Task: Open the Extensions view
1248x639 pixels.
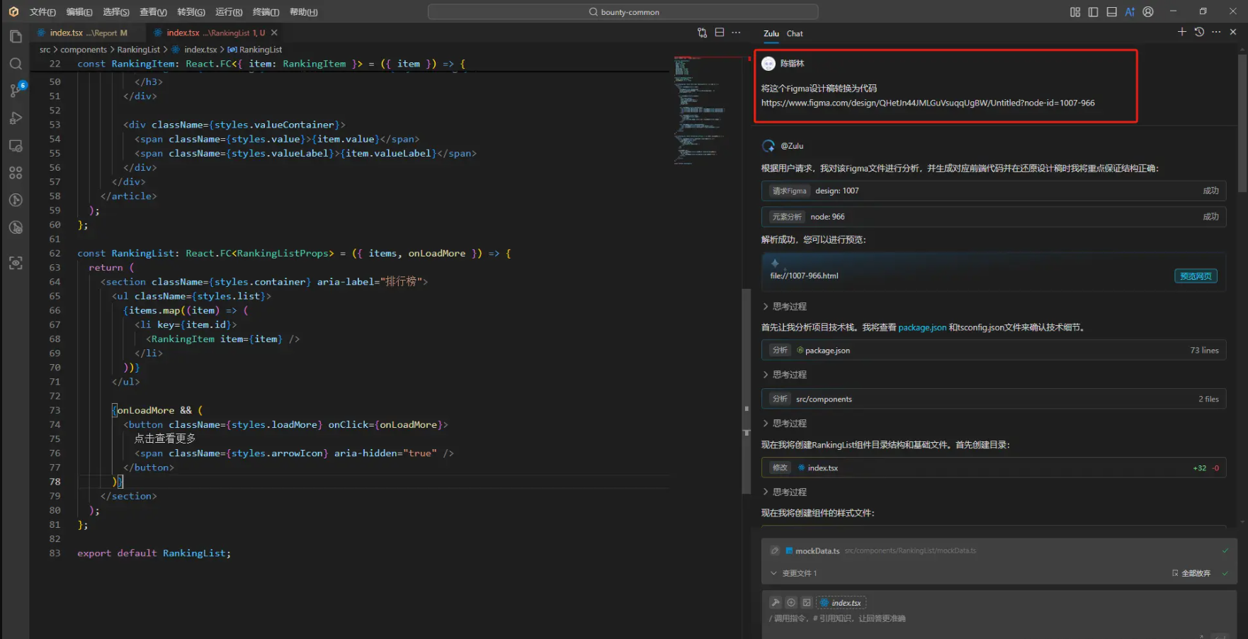Action: click(16, 173)
